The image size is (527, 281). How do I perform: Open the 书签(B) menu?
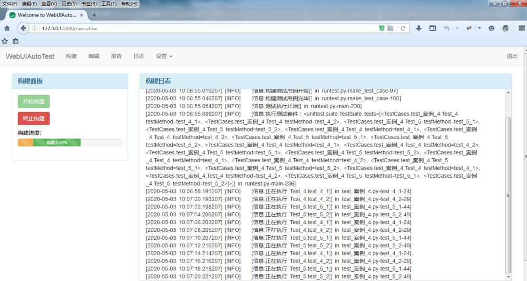tap(88, 4)
